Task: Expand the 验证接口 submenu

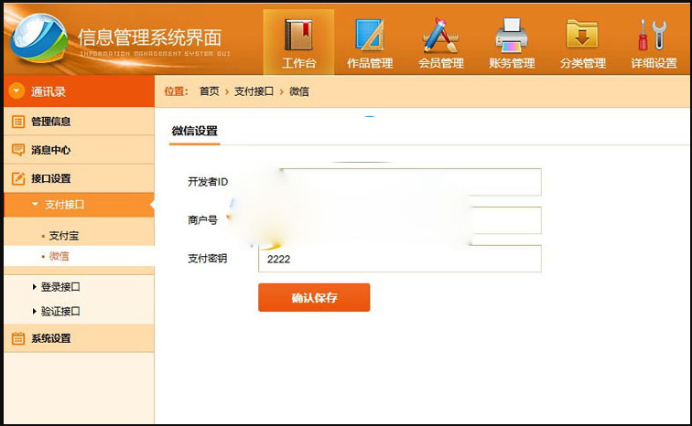Action: (x=35, y=312)
